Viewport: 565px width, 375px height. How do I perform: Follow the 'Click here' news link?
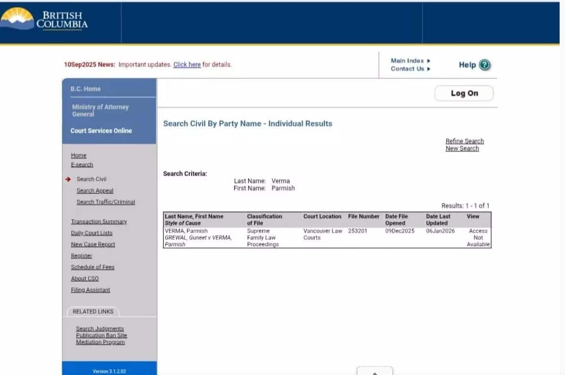187,65
